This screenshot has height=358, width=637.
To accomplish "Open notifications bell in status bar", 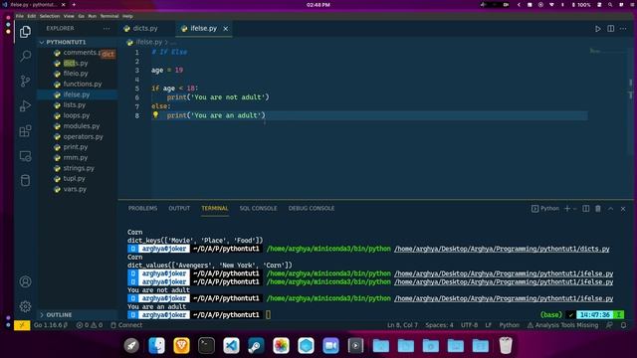I will [624, 325].
